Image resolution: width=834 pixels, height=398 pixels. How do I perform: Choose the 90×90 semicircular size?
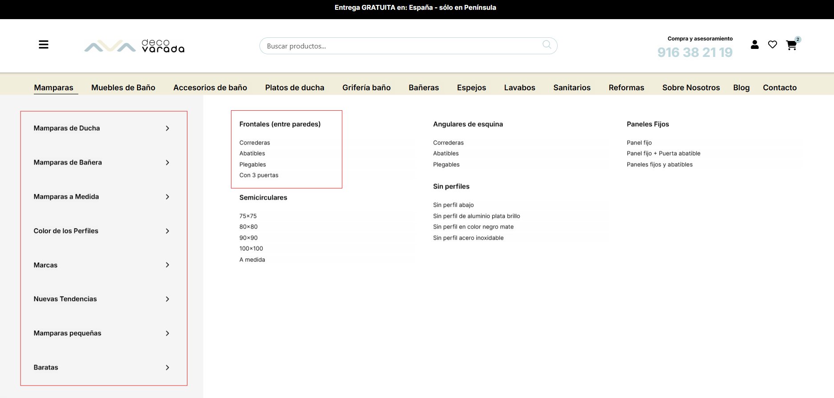click(248, 238)
